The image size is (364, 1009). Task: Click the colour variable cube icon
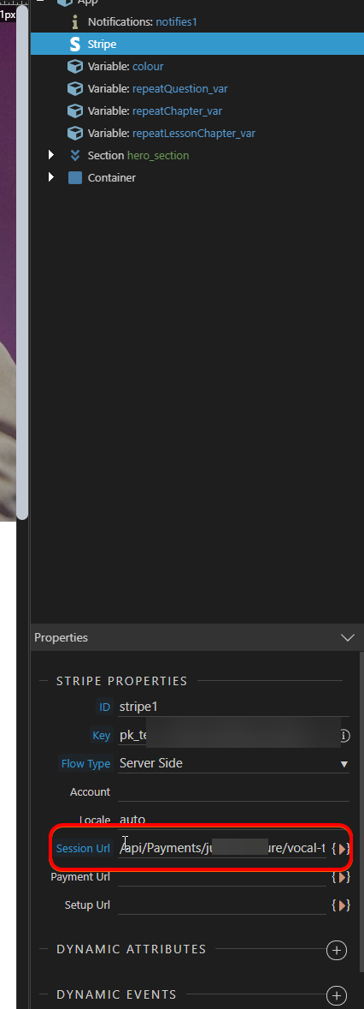pyautogui.click(x=75, y=67)
